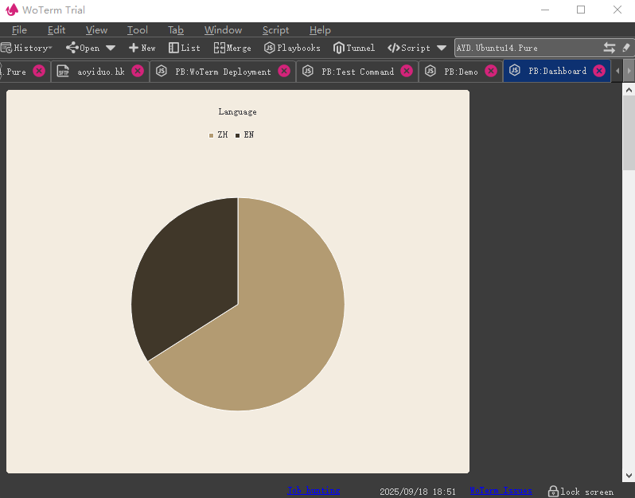635x498 pixels.
Task: Click the New session plus icon
Action: pyautogui.click(x=134, y=48)
